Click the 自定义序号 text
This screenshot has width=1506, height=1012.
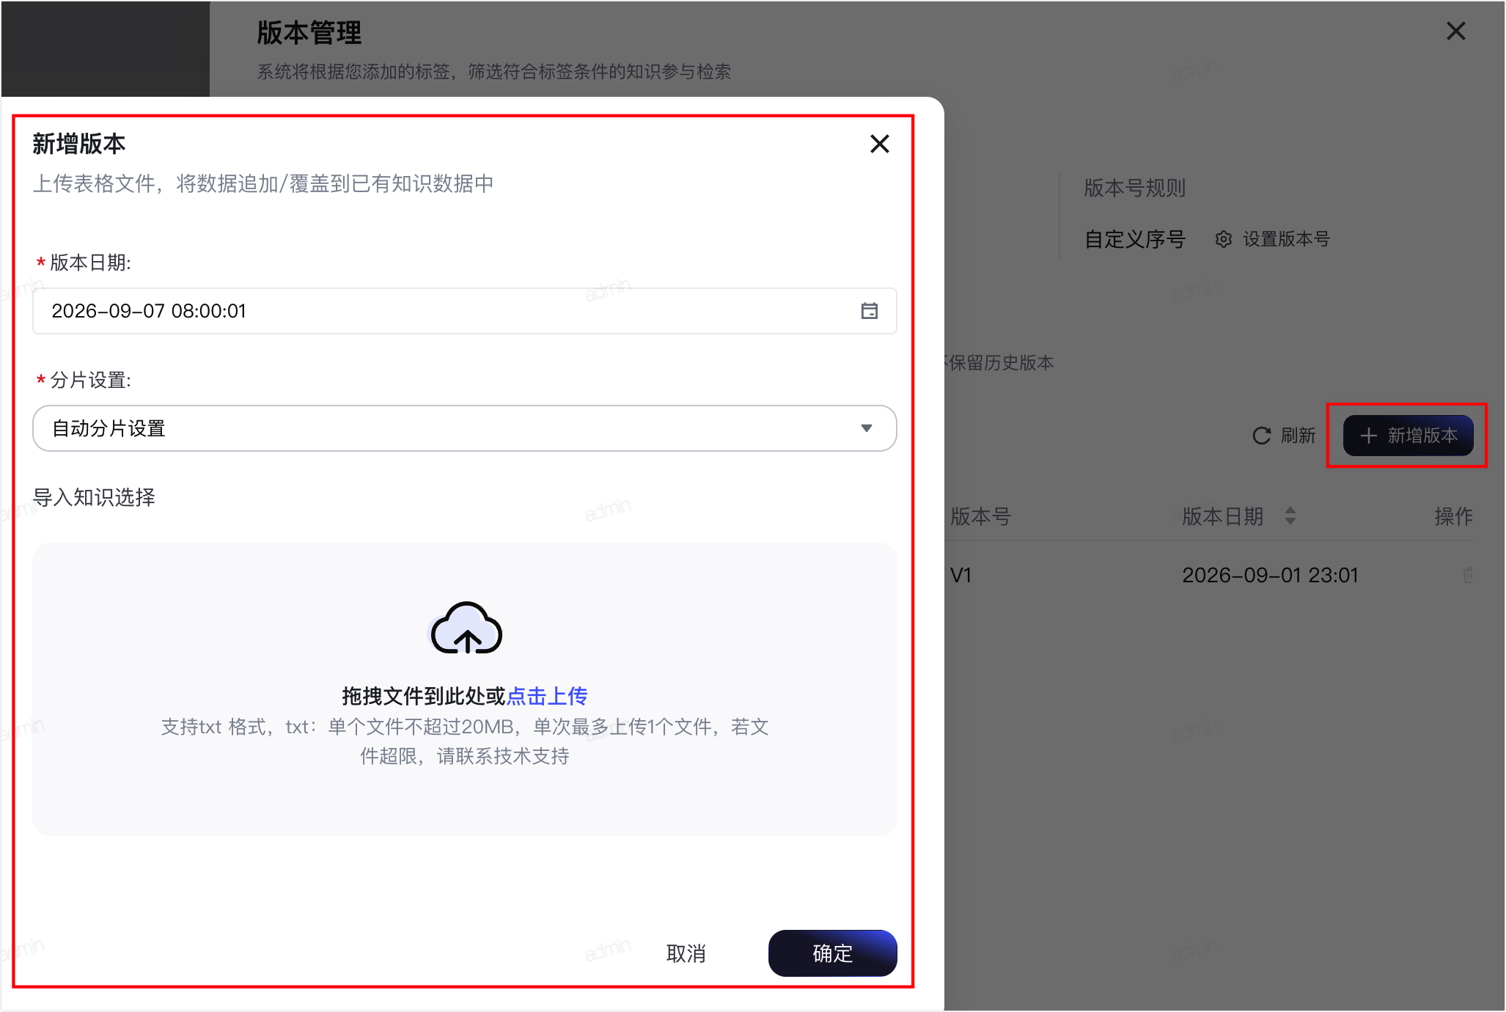1135,239
